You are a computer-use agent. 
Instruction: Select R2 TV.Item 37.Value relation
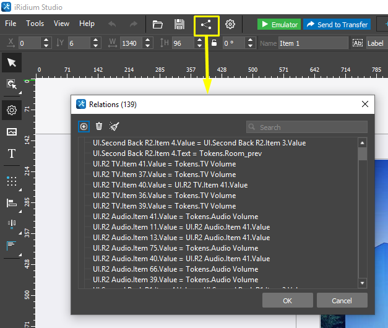tap(165, 175)
